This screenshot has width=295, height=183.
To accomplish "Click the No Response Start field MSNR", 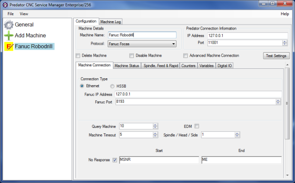I will click(x=159, y=160).
